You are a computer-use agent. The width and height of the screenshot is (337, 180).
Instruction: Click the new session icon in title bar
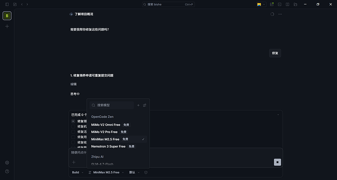(x=15, y=4)
